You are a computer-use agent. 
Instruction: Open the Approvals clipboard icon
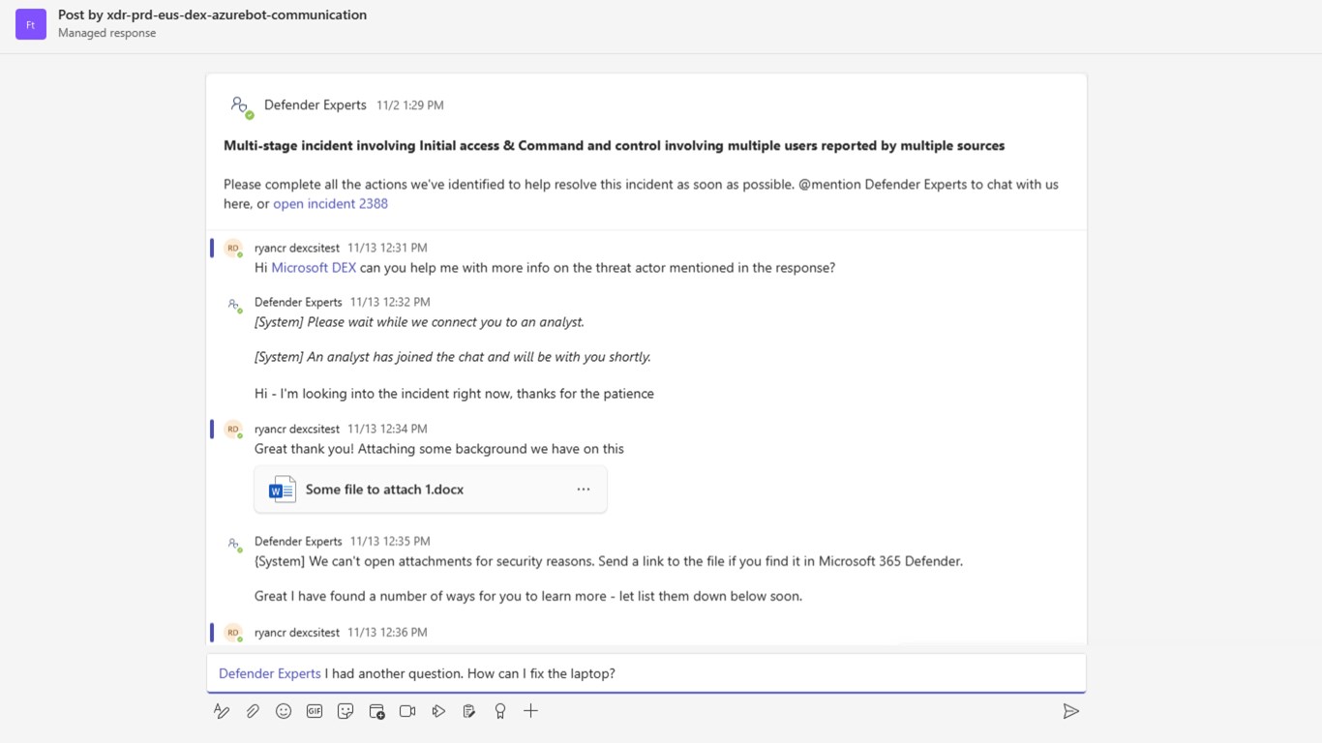(469, 711)
